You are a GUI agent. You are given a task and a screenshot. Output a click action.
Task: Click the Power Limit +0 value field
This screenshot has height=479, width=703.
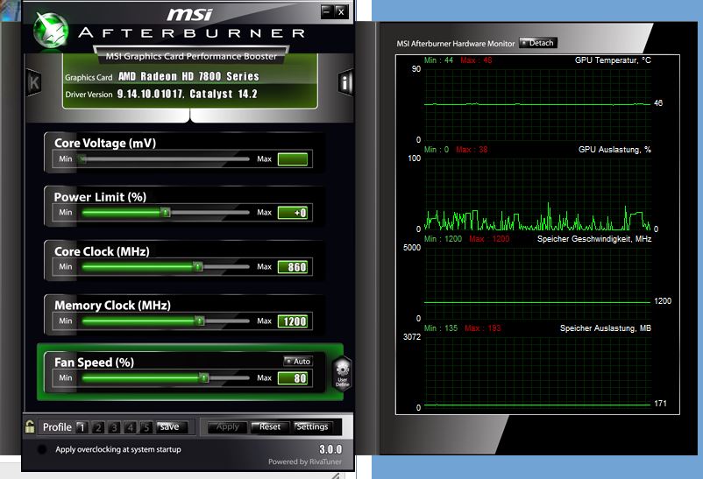[293, 213]
